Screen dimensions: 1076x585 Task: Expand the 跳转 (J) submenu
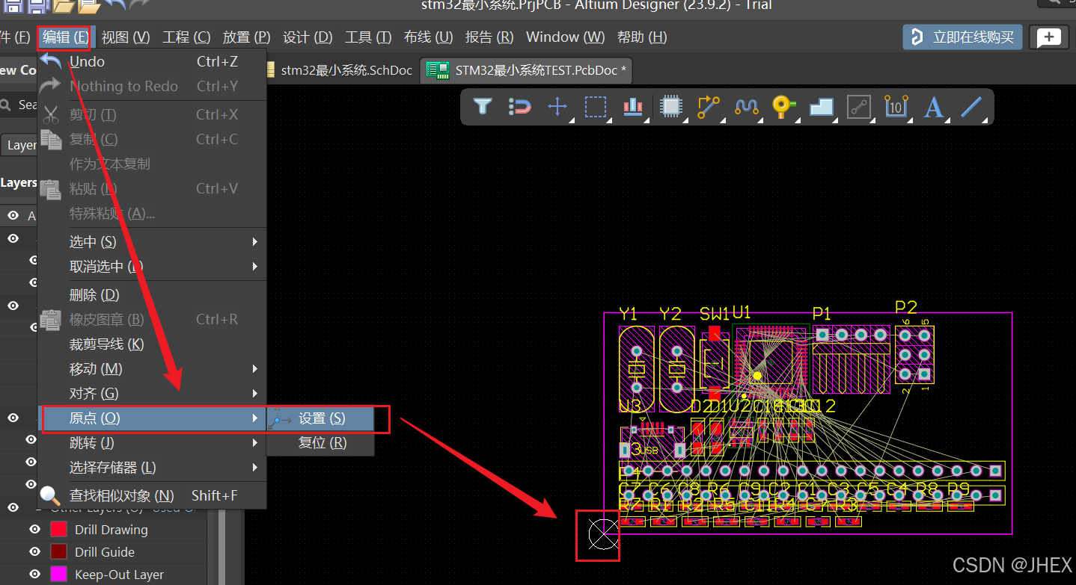pos(152,442)
